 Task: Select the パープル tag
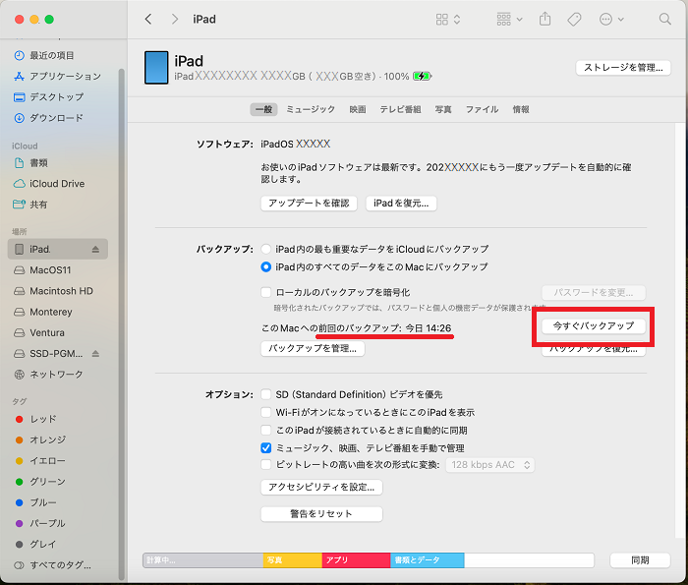pos(40,523)
